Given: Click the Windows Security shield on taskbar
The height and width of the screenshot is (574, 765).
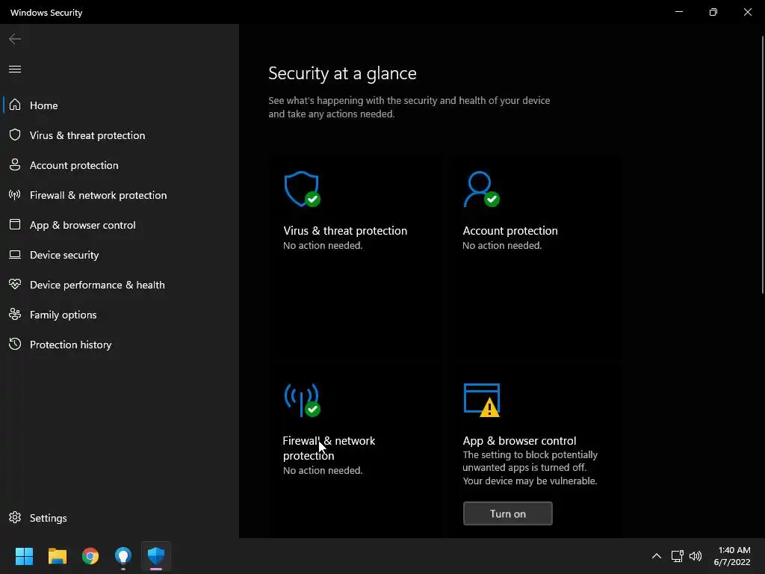Looking at the screenshot, I should tap(156, 556).
